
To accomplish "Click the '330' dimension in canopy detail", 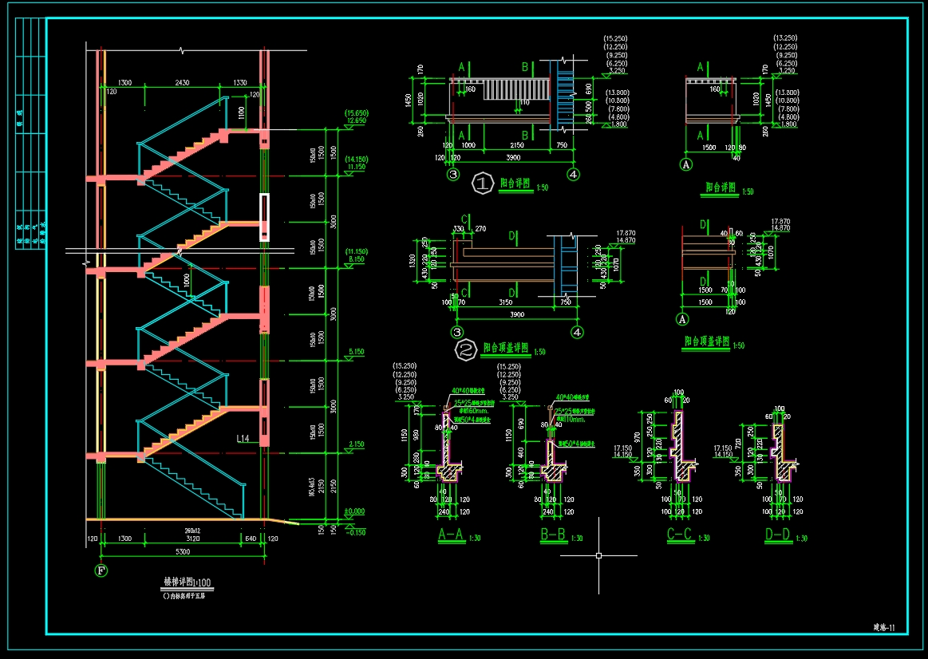I will pyautogui.click(x=458, y=229).
